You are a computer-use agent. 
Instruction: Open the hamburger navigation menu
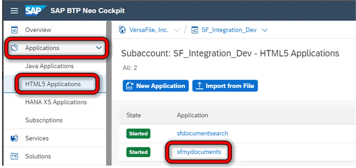14,11
